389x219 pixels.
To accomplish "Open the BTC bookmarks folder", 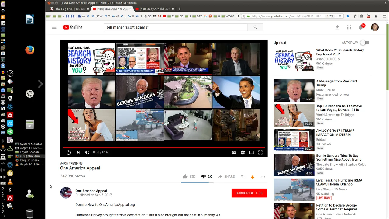I will (x=197, y=16).
